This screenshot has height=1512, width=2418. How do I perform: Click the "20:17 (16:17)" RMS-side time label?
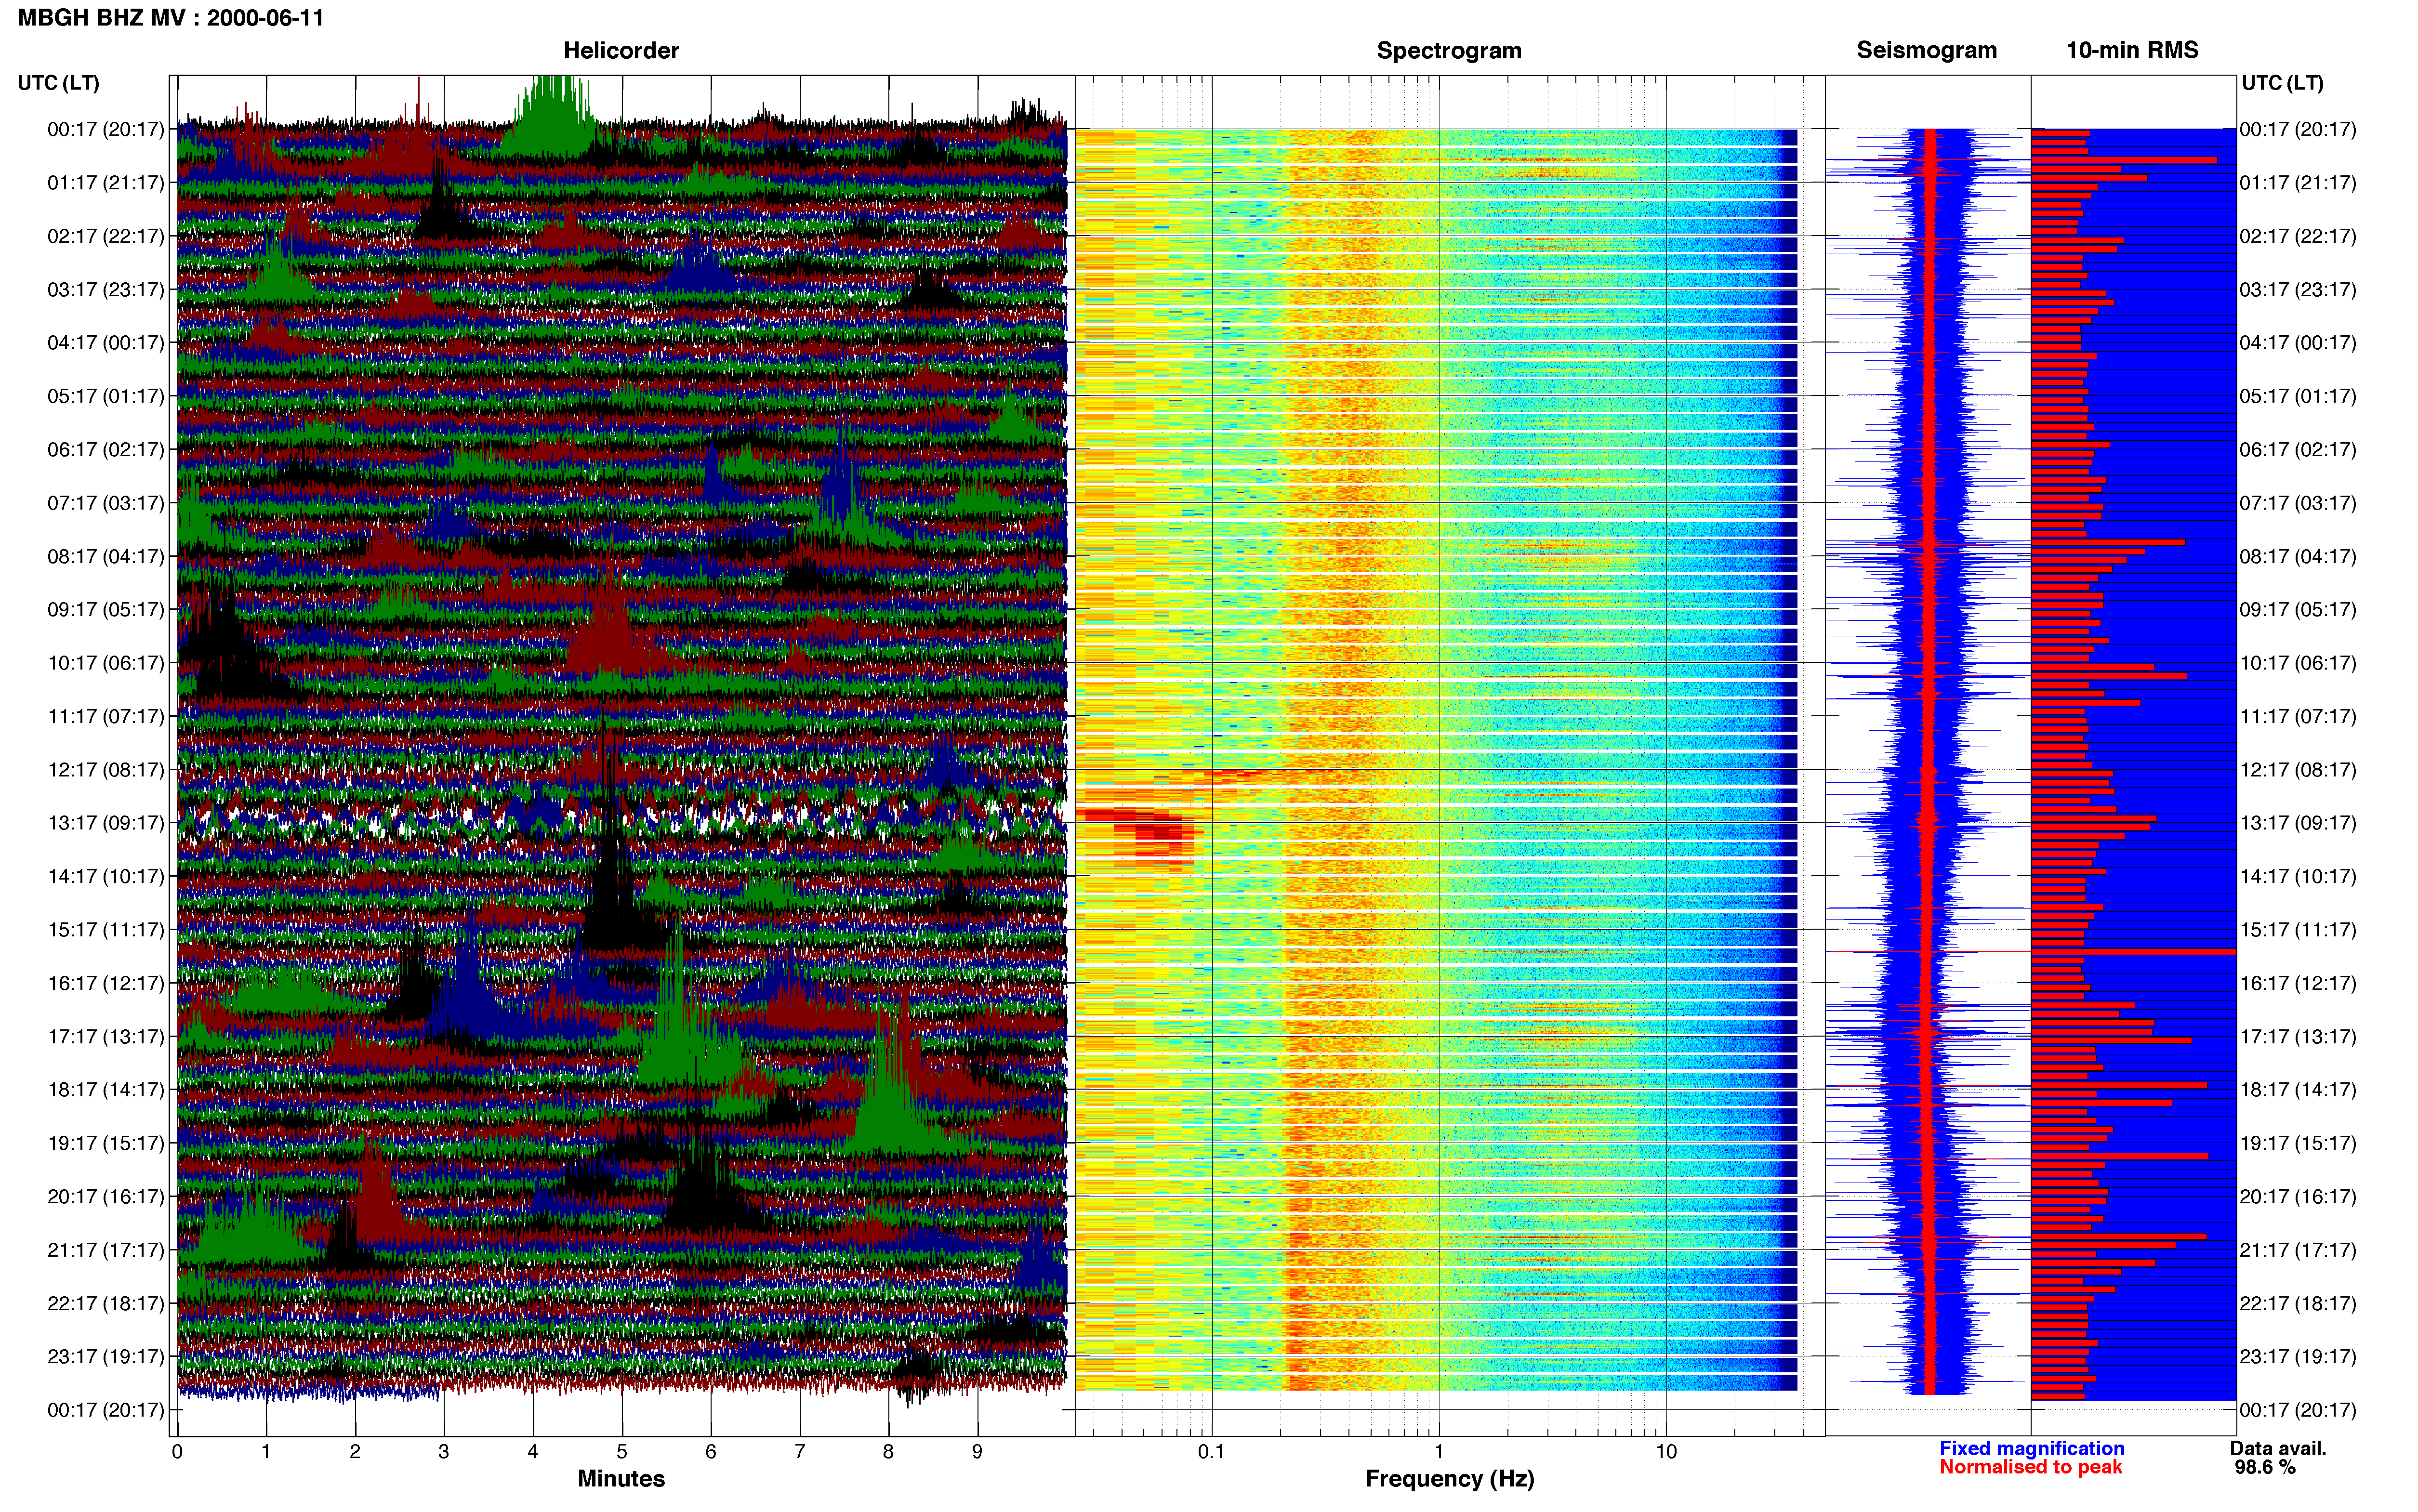click(2298, 1197)
